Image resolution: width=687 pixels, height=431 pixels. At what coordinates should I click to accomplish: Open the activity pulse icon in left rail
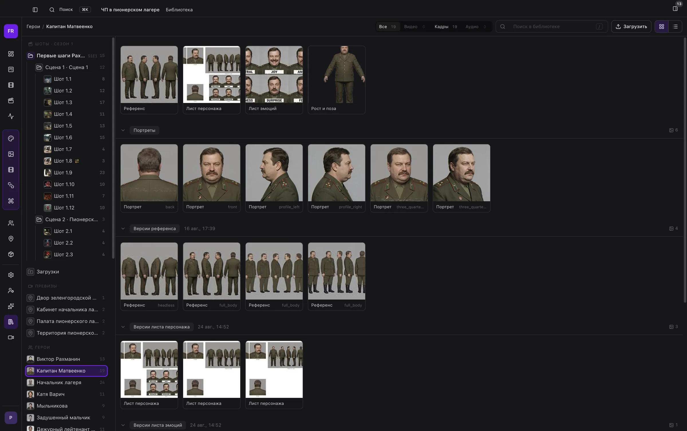11,116
